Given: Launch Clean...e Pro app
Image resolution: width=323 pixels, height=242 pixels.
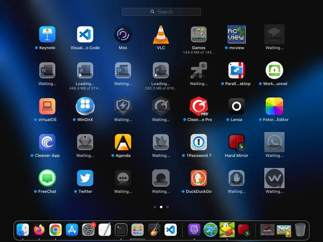Looking at the screenshot, I should click(199, 106).
